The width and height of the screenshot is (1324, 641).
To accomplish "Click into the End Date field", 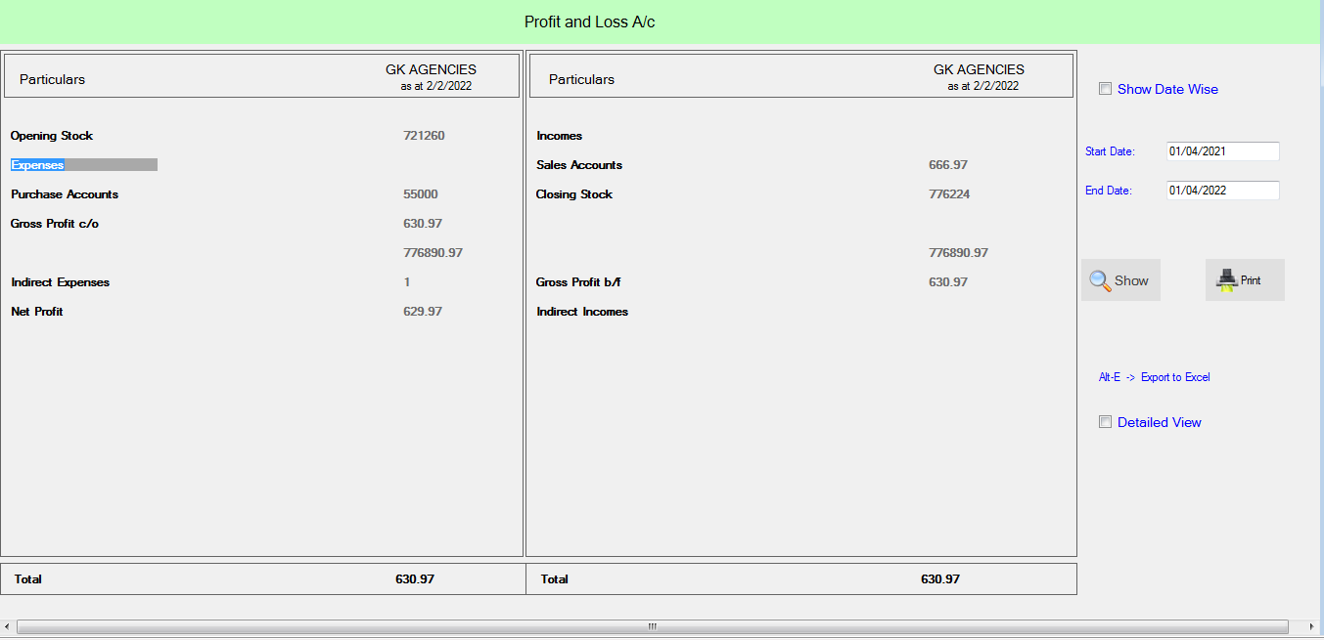I will pyautogui.click(x=1222, y=191).
